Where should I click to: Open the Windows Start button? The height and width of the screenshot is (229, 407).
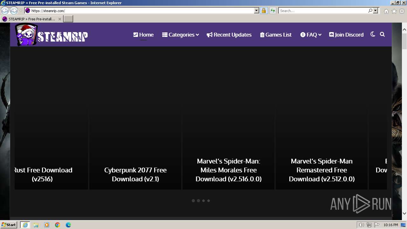pos(9,225)
